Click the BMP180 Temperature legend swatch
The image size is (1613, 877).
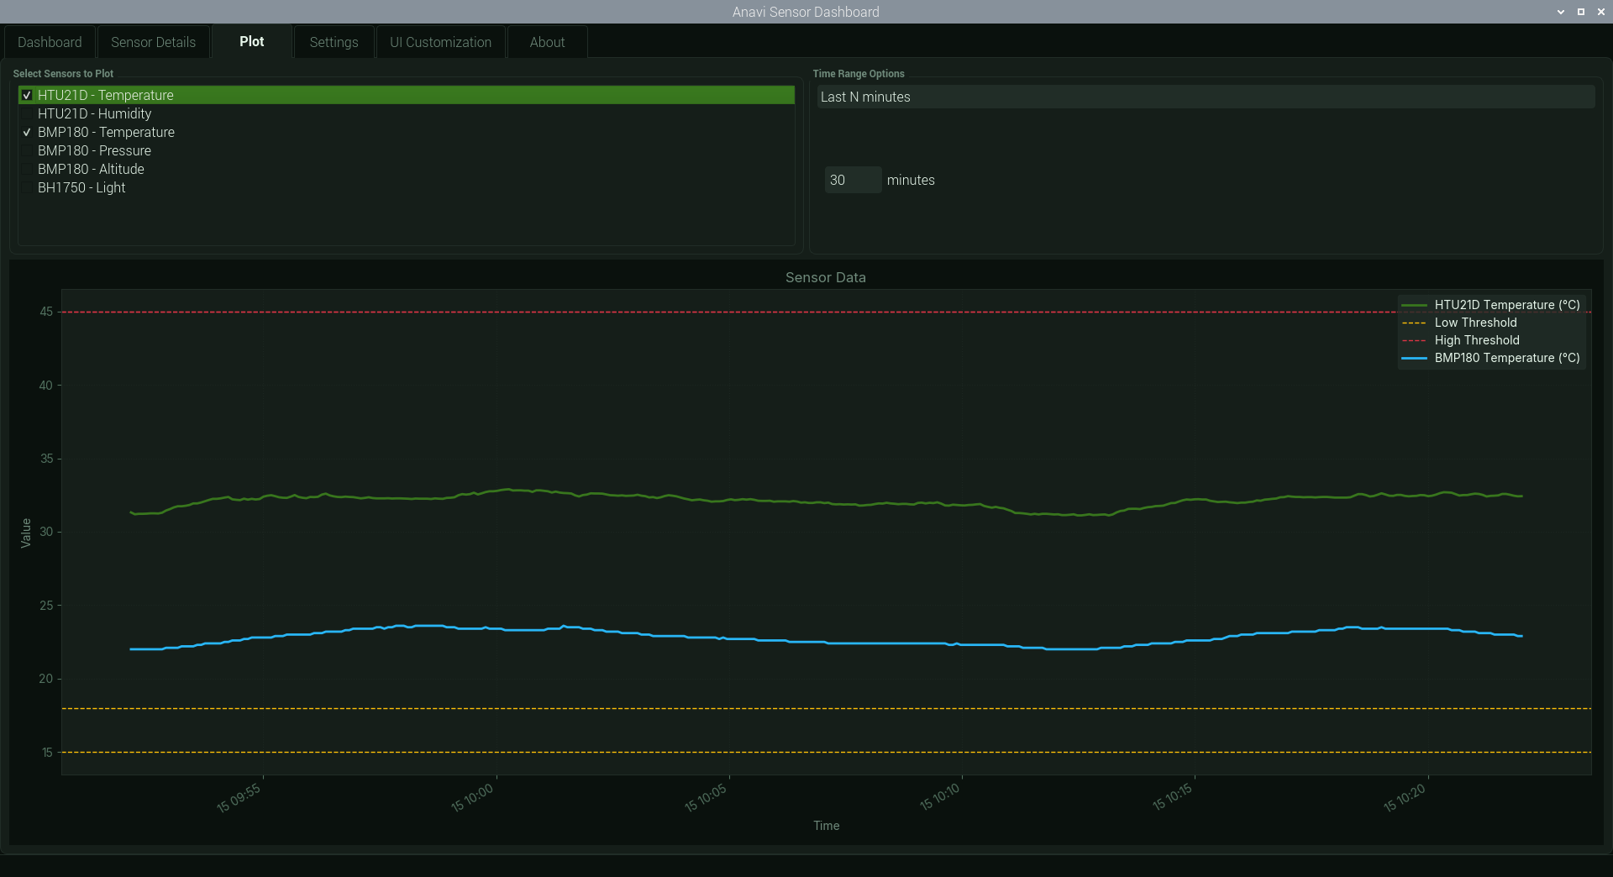[x=1414, y=359]
